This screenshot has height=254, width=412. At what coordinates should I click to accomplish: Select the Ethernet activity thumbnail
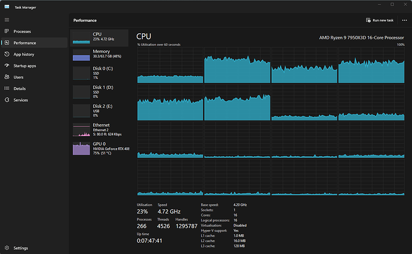pyautogui.click(x=81, y=129)
